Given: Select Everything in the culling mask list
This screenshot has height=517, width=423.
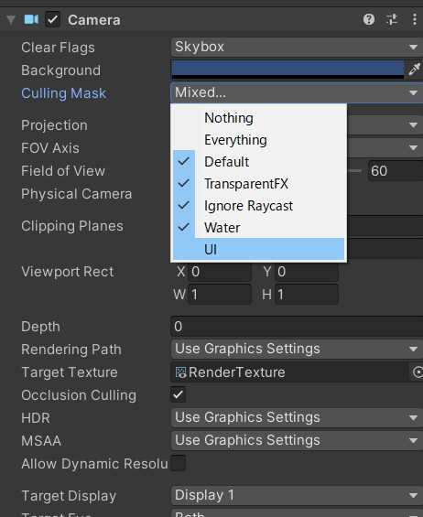Looking at the screenshot, I should point(258,140).
